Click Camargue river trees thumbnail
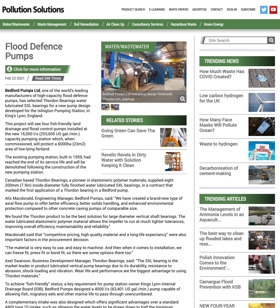 (x=262, y=289)
